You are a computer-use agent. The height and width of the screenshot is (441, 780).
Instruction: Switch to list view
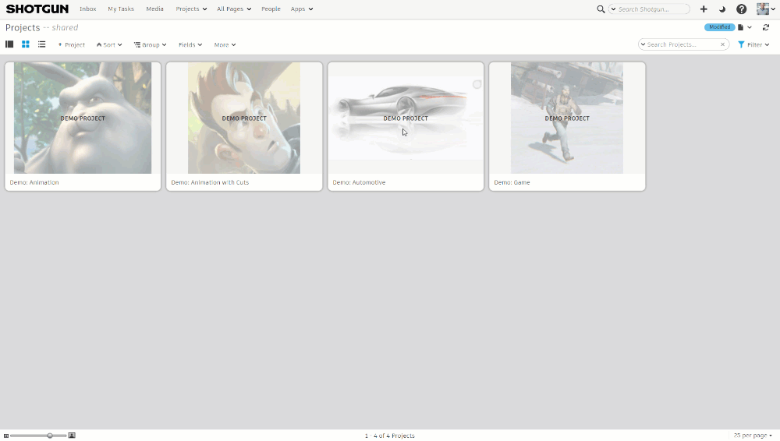[42, 44]
